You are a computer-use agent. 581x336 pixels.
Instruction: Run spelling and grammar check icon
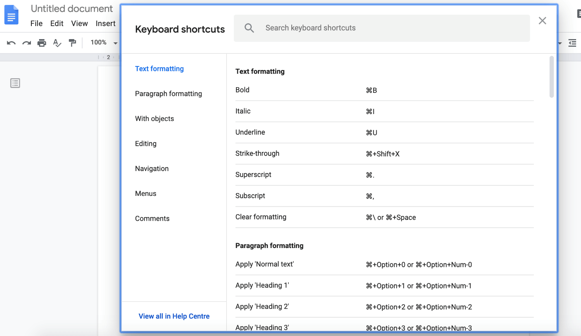point(57,43)
